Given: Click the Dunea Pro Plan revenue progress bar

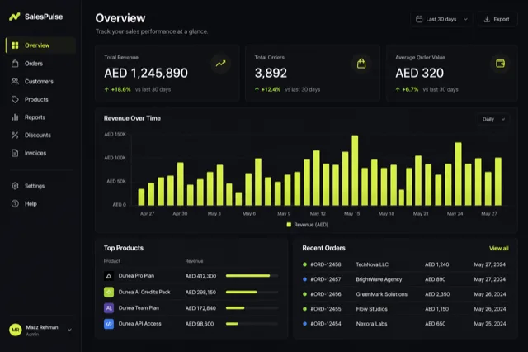Looking at the screenshot, I should 252,276.
